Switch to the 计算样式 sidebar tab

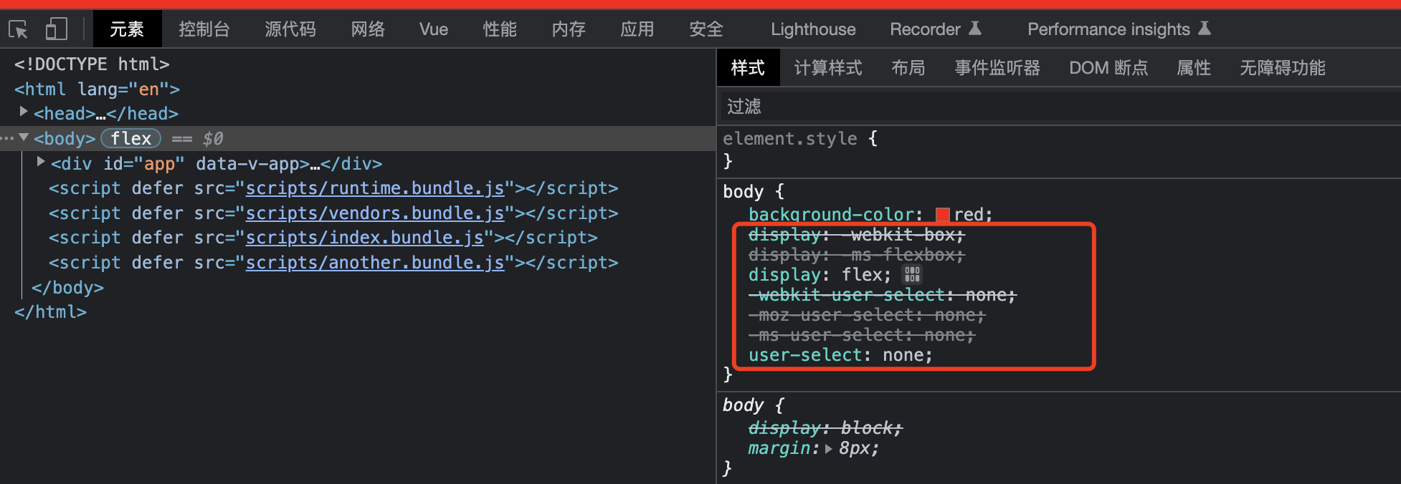828,68
